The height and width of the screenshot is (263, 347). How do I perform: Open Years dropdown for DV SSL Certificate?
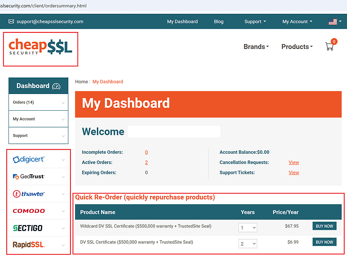(248, 244)
